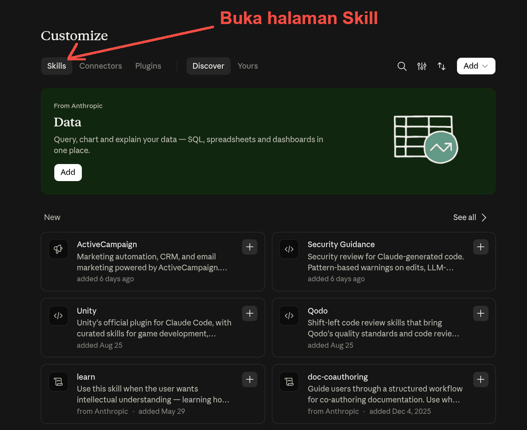Open See all new skills link
Viewport: 527px width, 430px height.
pyautogui.click(x=470, y=217)
